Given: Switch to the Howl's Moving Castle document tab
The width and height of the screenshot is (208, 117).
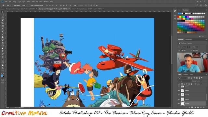Looking at the screenshot, I should 87,9.
